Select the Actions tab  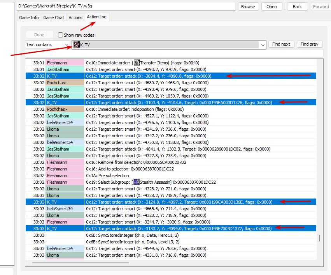tap(75, 18)
